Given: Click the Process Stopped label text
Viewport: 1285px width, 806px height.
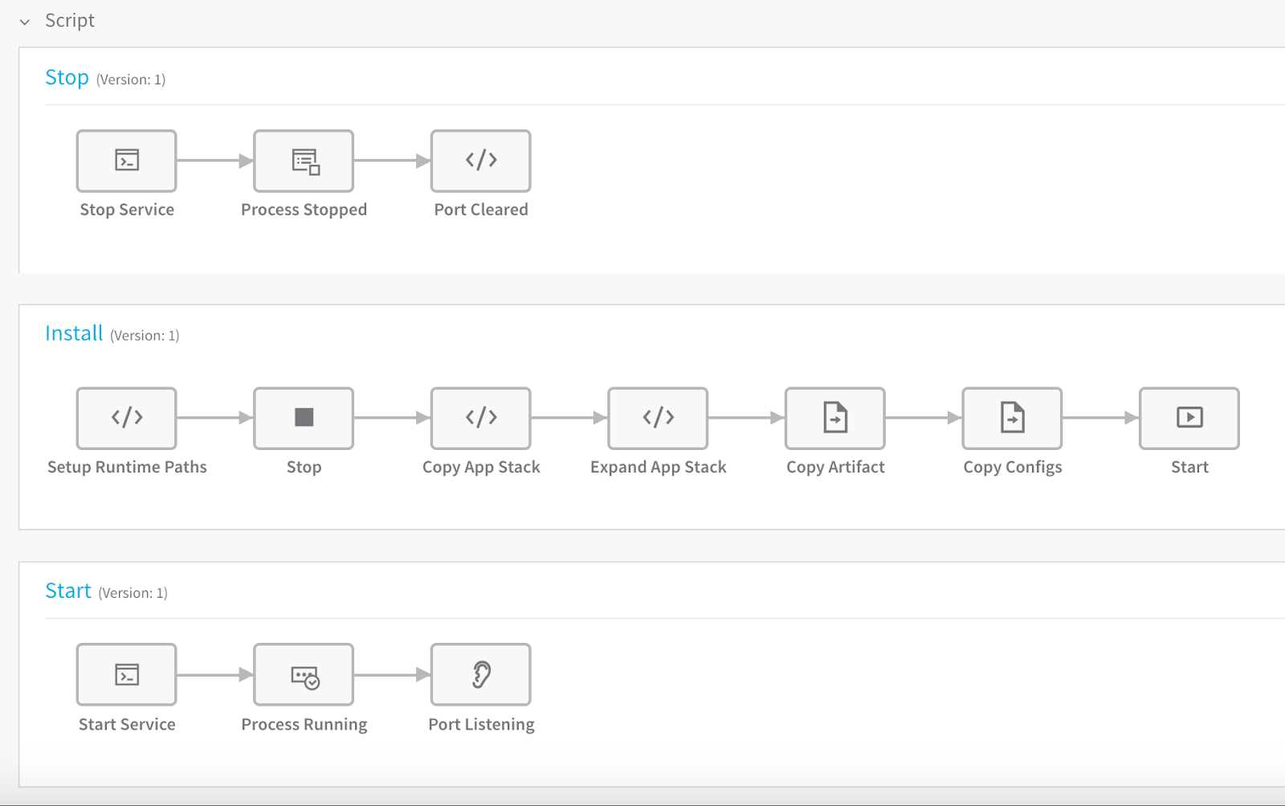Looking at the screenshot, I should [304, 210].
